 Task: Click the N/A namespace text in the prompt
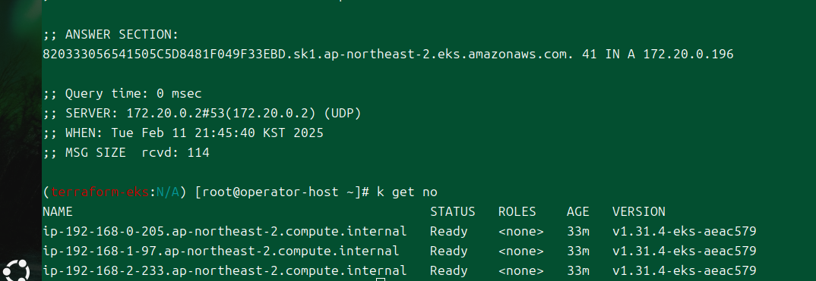click(x=168, y=192)
